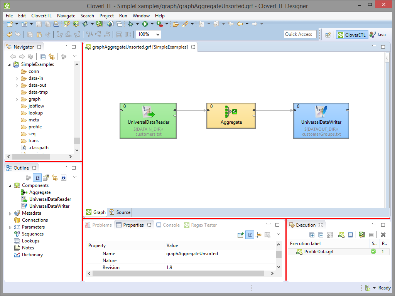Open the File menu

[x=9, y=16]
